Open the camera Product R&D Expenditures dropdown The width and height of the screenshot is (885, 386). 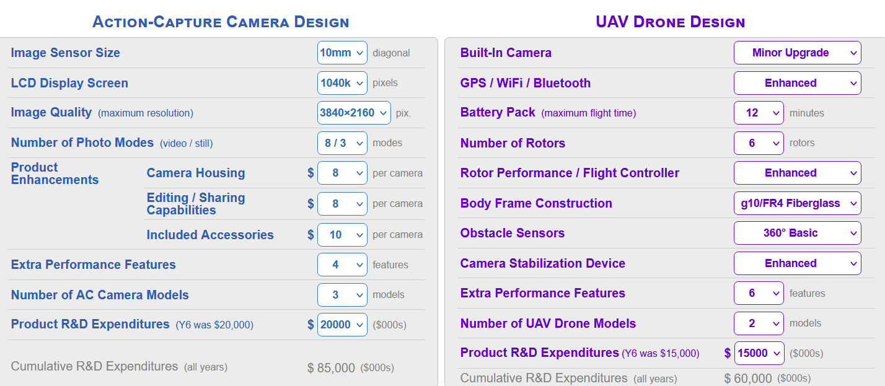coord(342,324)
